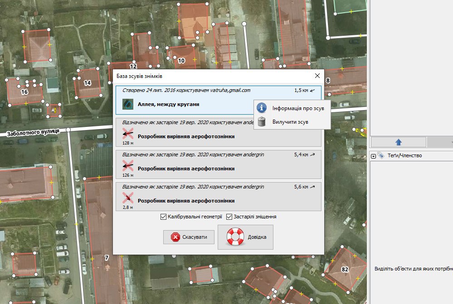Click the Скасувати button
Viewport: 453px width, 304px height.
point(189,237)
